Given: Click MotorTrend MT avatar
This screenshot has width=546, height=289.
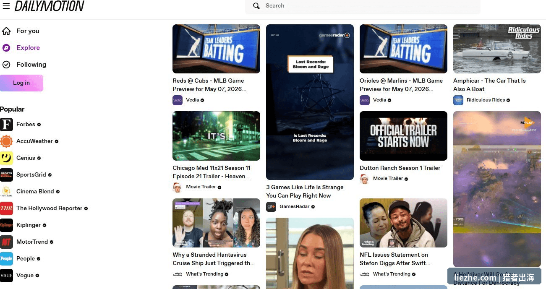Looking at the screenshot, I should pyautogui.click(x=6, y=242).
